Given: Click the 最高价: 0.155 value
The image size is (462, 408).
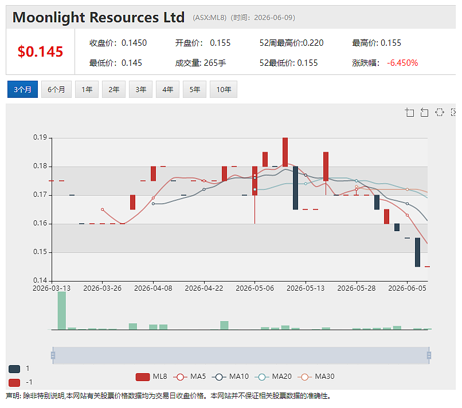Looking at the screenshot, I should click(x=377, y=43).
